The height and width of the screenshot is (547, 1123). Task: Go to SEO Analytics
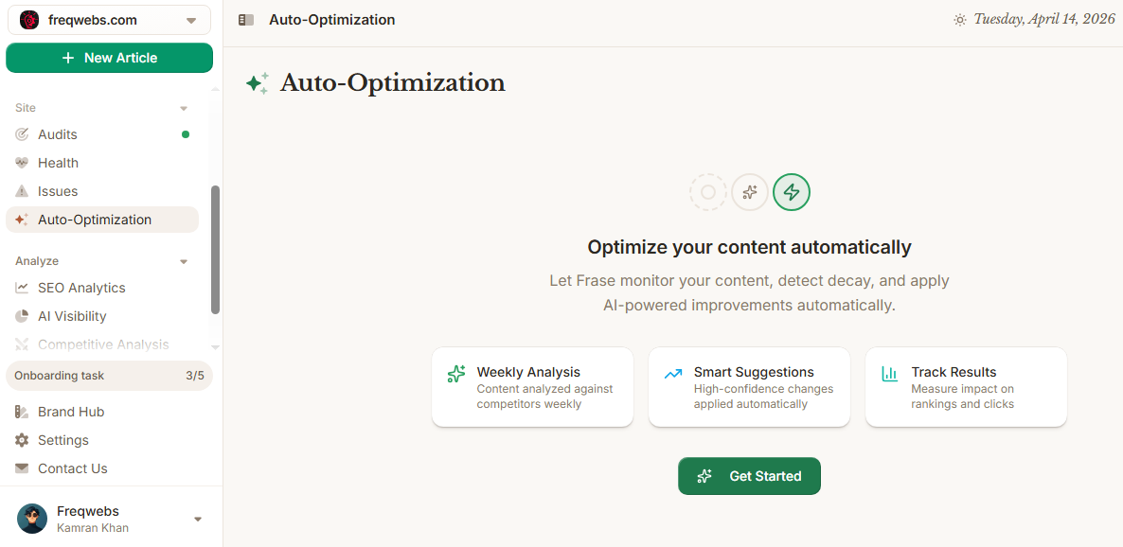[x=81, y=288]
